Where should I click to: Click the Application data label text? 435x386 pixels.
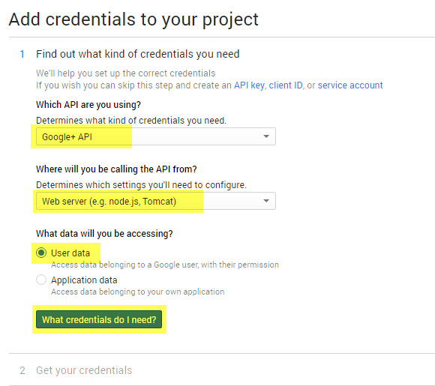[x=84, y=280]
